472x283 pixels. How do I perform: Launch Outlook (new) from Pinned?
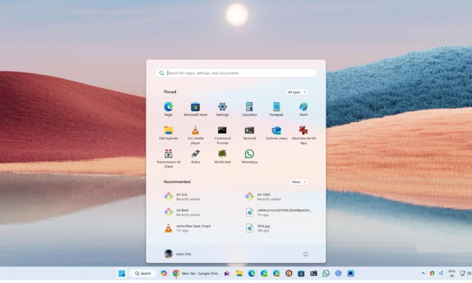[x=276, y=131]
